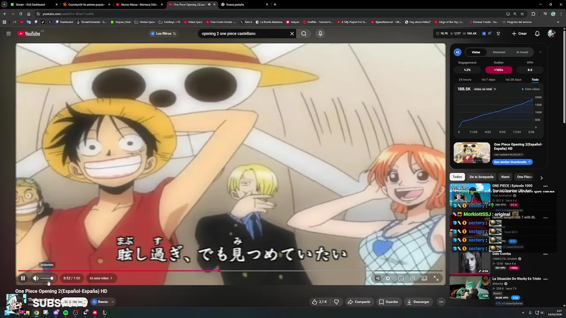The width and height of the screenshot is (566, 318).
Task: Click the magnifier search button
Action: (304, 34)
